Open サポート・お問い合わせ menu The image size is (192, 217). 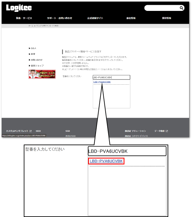coord(60,18)
